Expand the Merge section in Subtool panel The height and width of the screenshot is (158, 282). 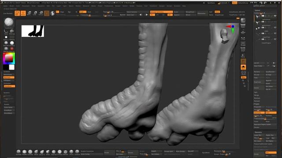tap(256, 95)
